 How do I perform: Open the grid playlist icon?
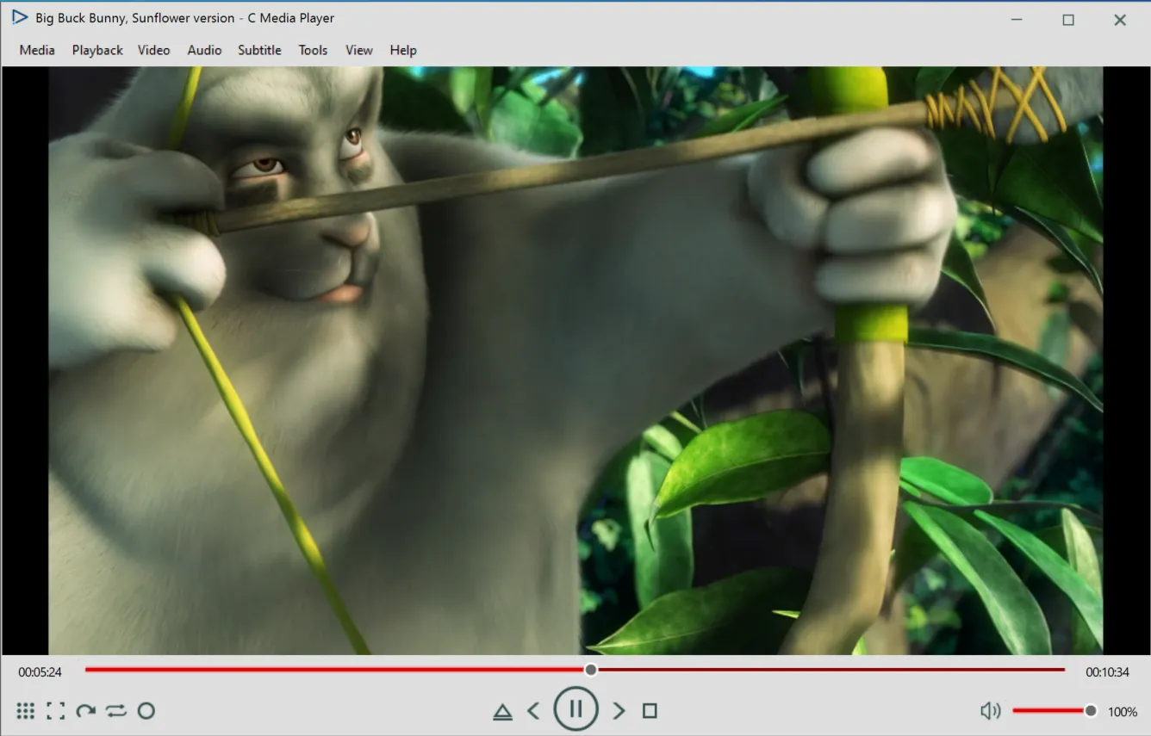(26, 711)
